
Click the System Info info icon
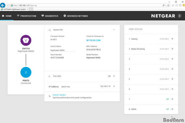coord(50,30)
